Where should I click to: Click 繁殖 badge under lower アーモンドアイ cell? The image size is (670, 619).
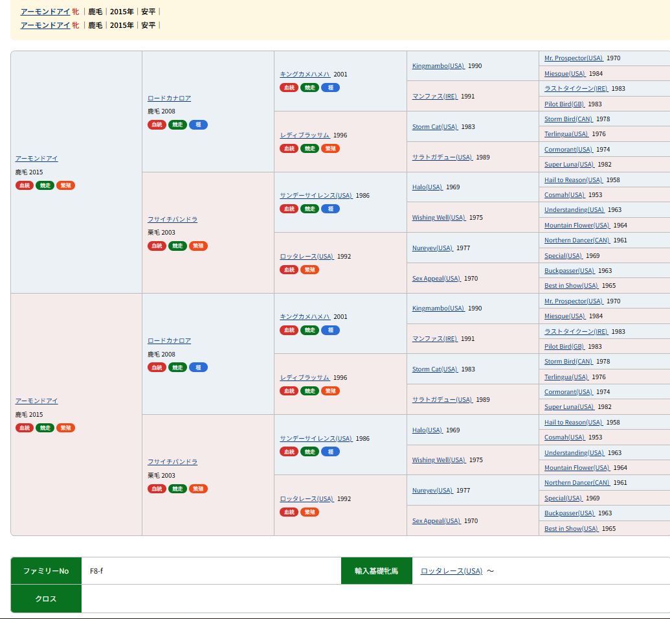click(x=65, y=428)
